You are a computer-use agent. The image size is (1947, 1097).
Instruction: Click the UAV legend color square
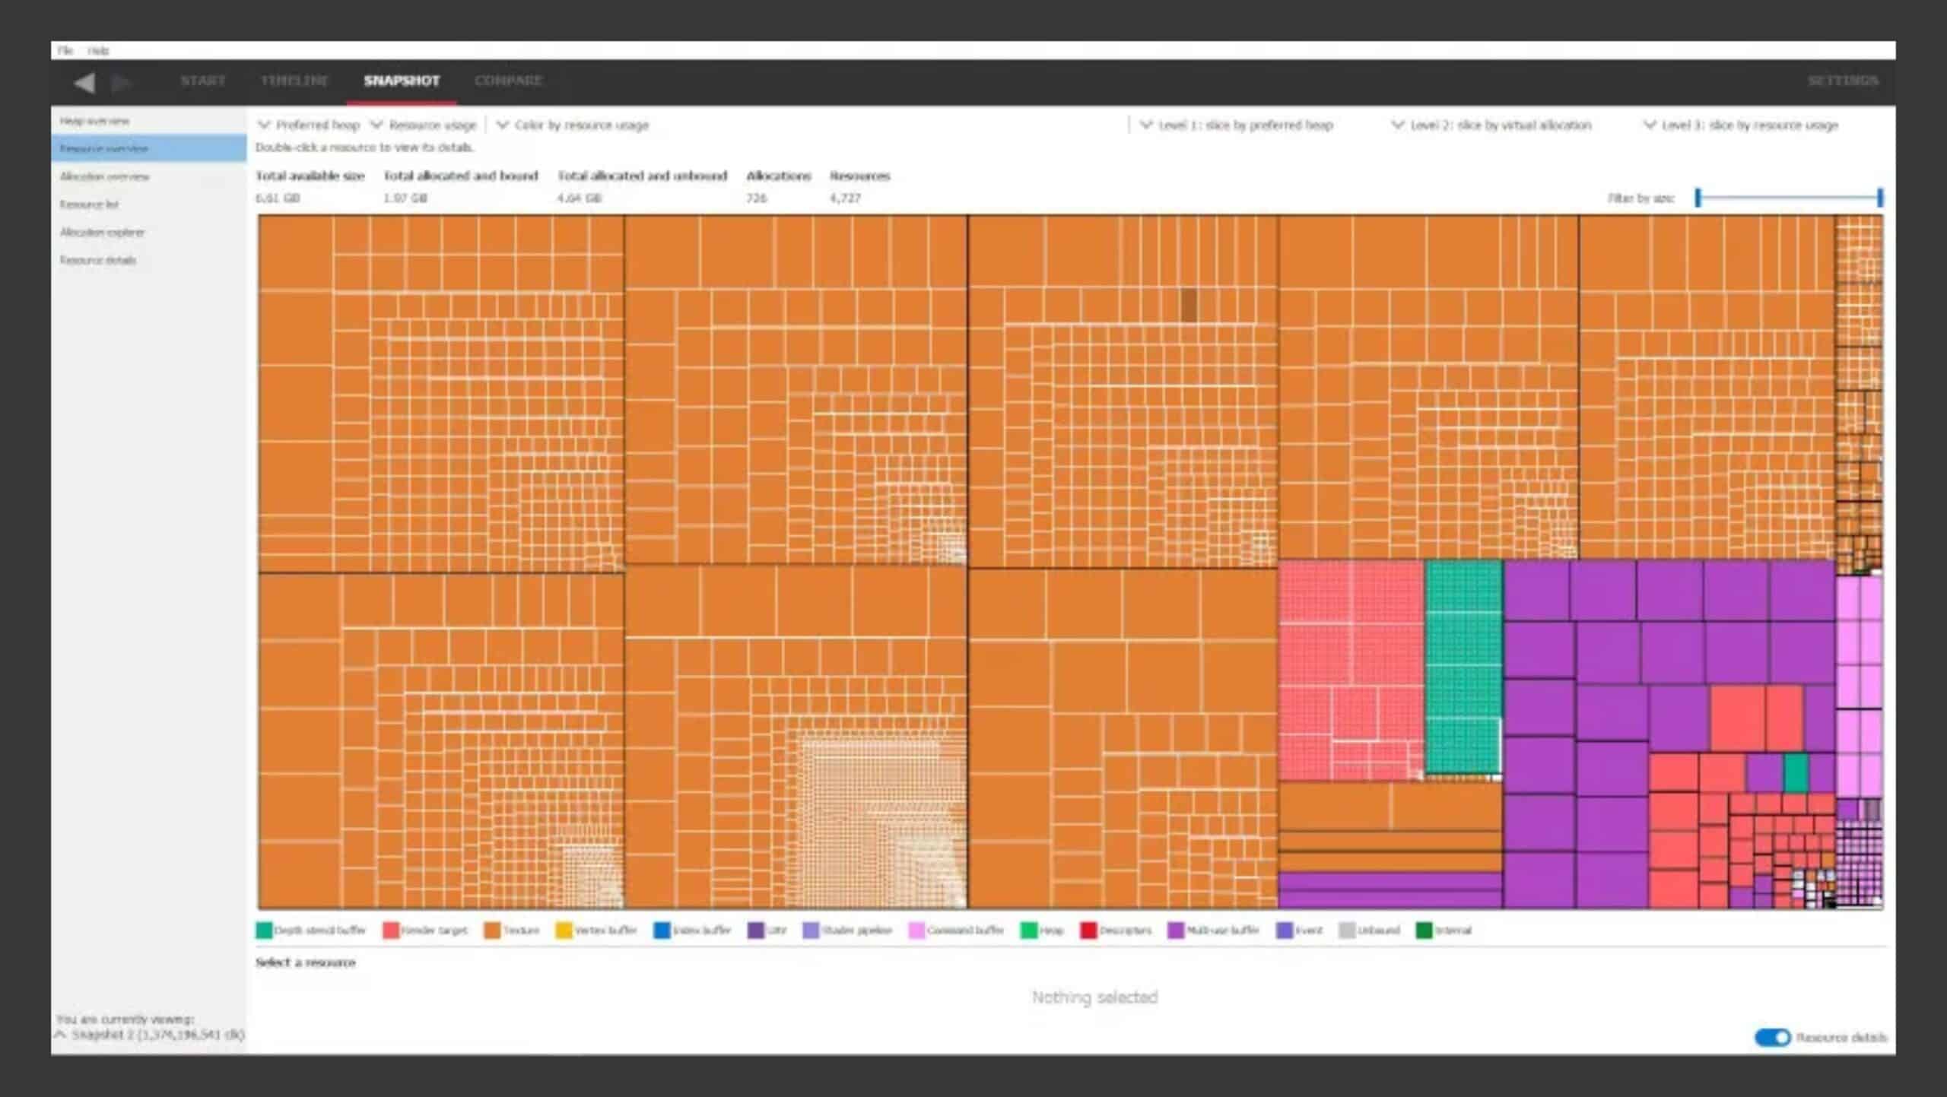756,930
